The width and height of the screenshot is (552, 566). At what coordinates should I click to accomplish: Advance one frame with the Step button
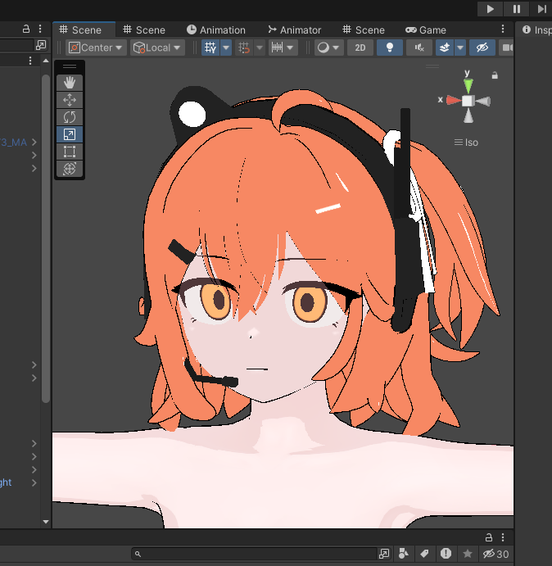pyautogui.click(x=541, y=9)
